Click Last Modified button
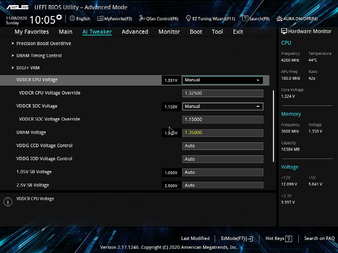Image resolution: width=338 pixels, height=253 pixels. tap(195, 238)
